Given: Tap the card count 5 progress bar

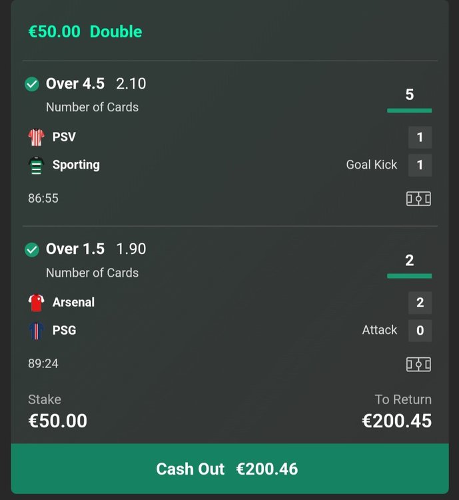Looking at the screenshot, I should [409, 111].
